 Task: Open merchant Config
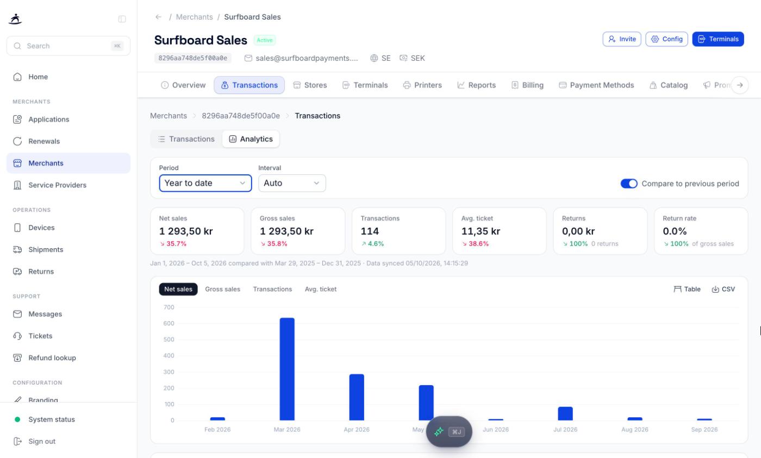pos(666,39)
